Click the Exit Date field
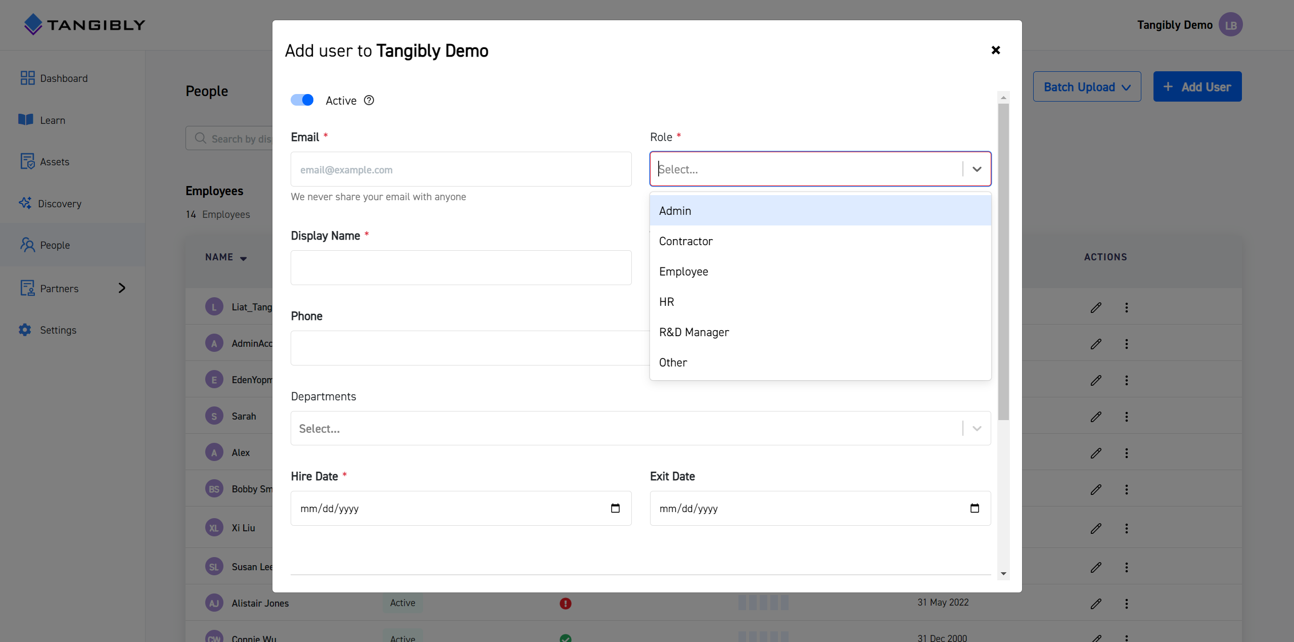Image resolution: width=1294 pixels, height=642 pixels. click(820, 508)
